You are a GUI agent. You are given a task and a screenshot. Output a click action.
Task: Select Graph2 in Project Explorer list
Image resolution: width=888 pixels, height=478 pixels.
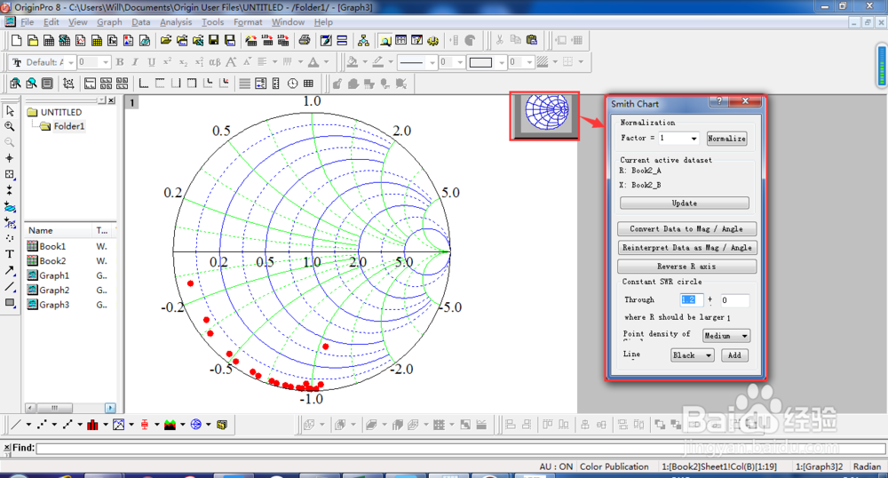point(54,290)
